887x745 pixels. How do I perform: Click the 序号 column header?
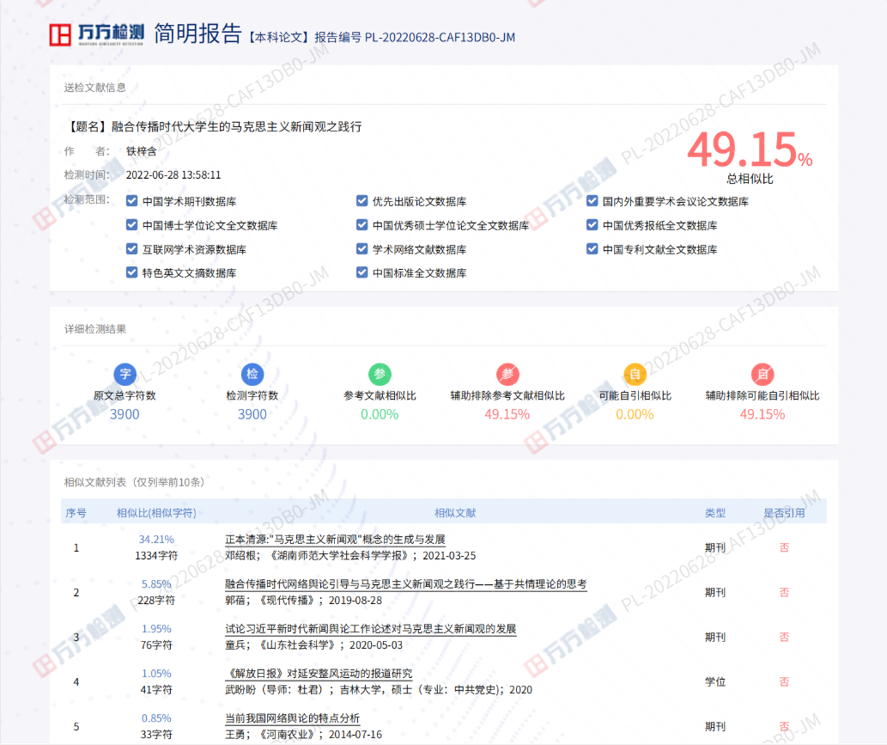tap(76, 513)
